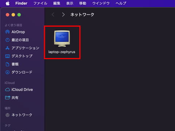Click the タグ section header

tap(8, 126)
